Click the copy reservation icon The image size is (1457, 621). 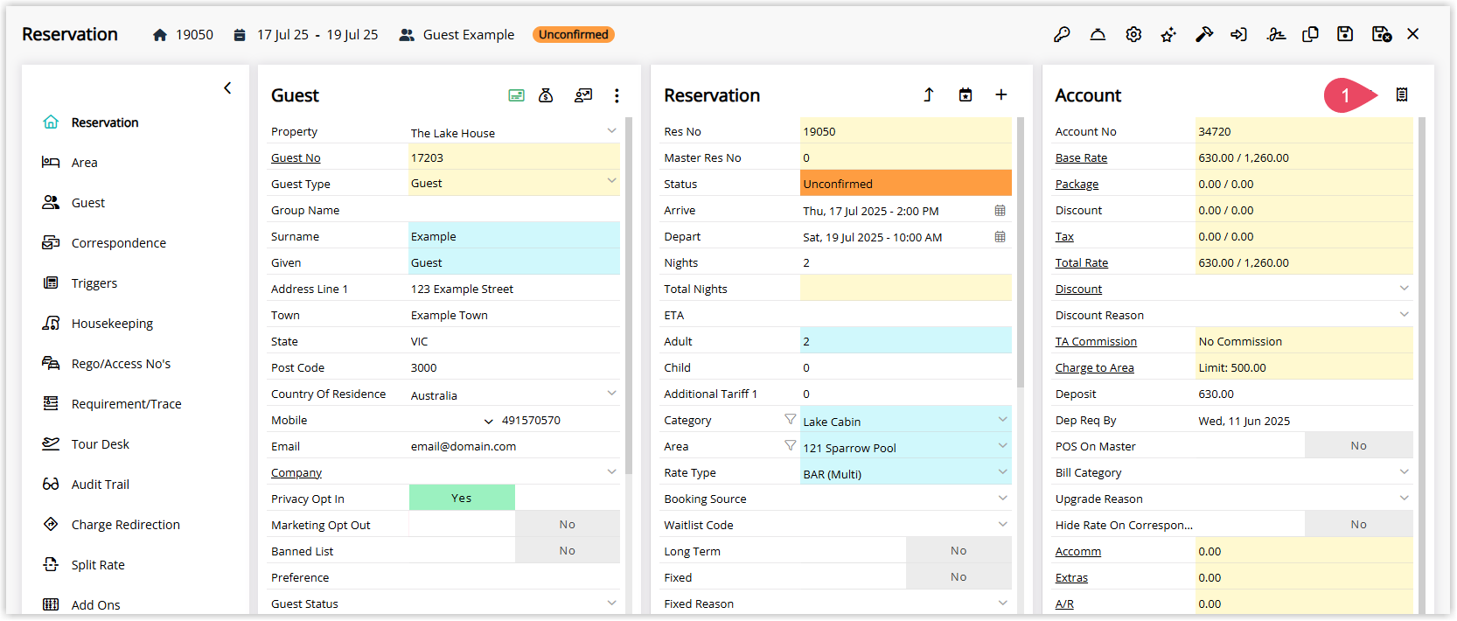coord(1310,34)
